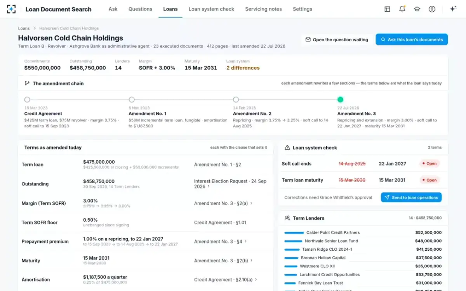Image resolution: width=466 pixels, height=291 pixels.
Task: Click the Prepayment premium row label
Action: point(45,242)
